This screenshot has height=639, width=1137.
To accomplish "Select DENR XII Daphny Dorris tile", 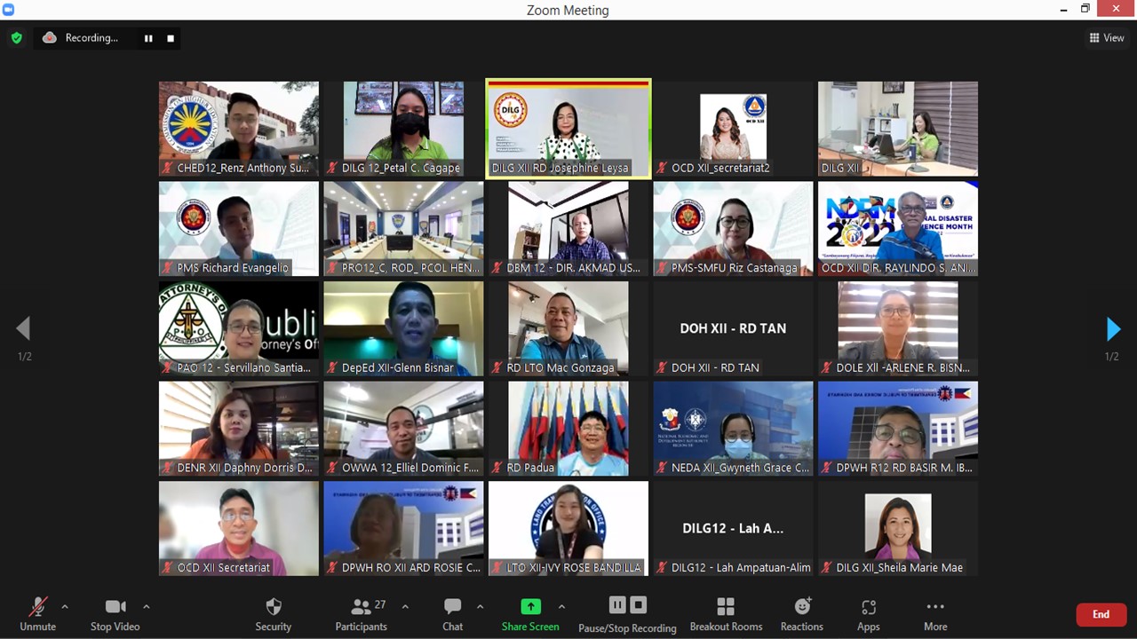I will pyautogui.click(x=239, y=429).
